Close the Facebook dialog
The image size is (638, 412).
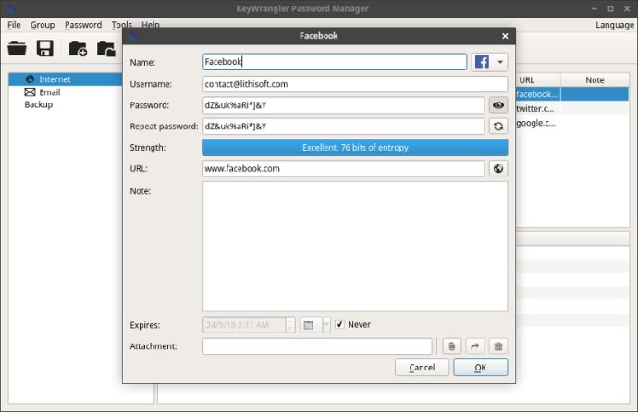coord(505,36)
